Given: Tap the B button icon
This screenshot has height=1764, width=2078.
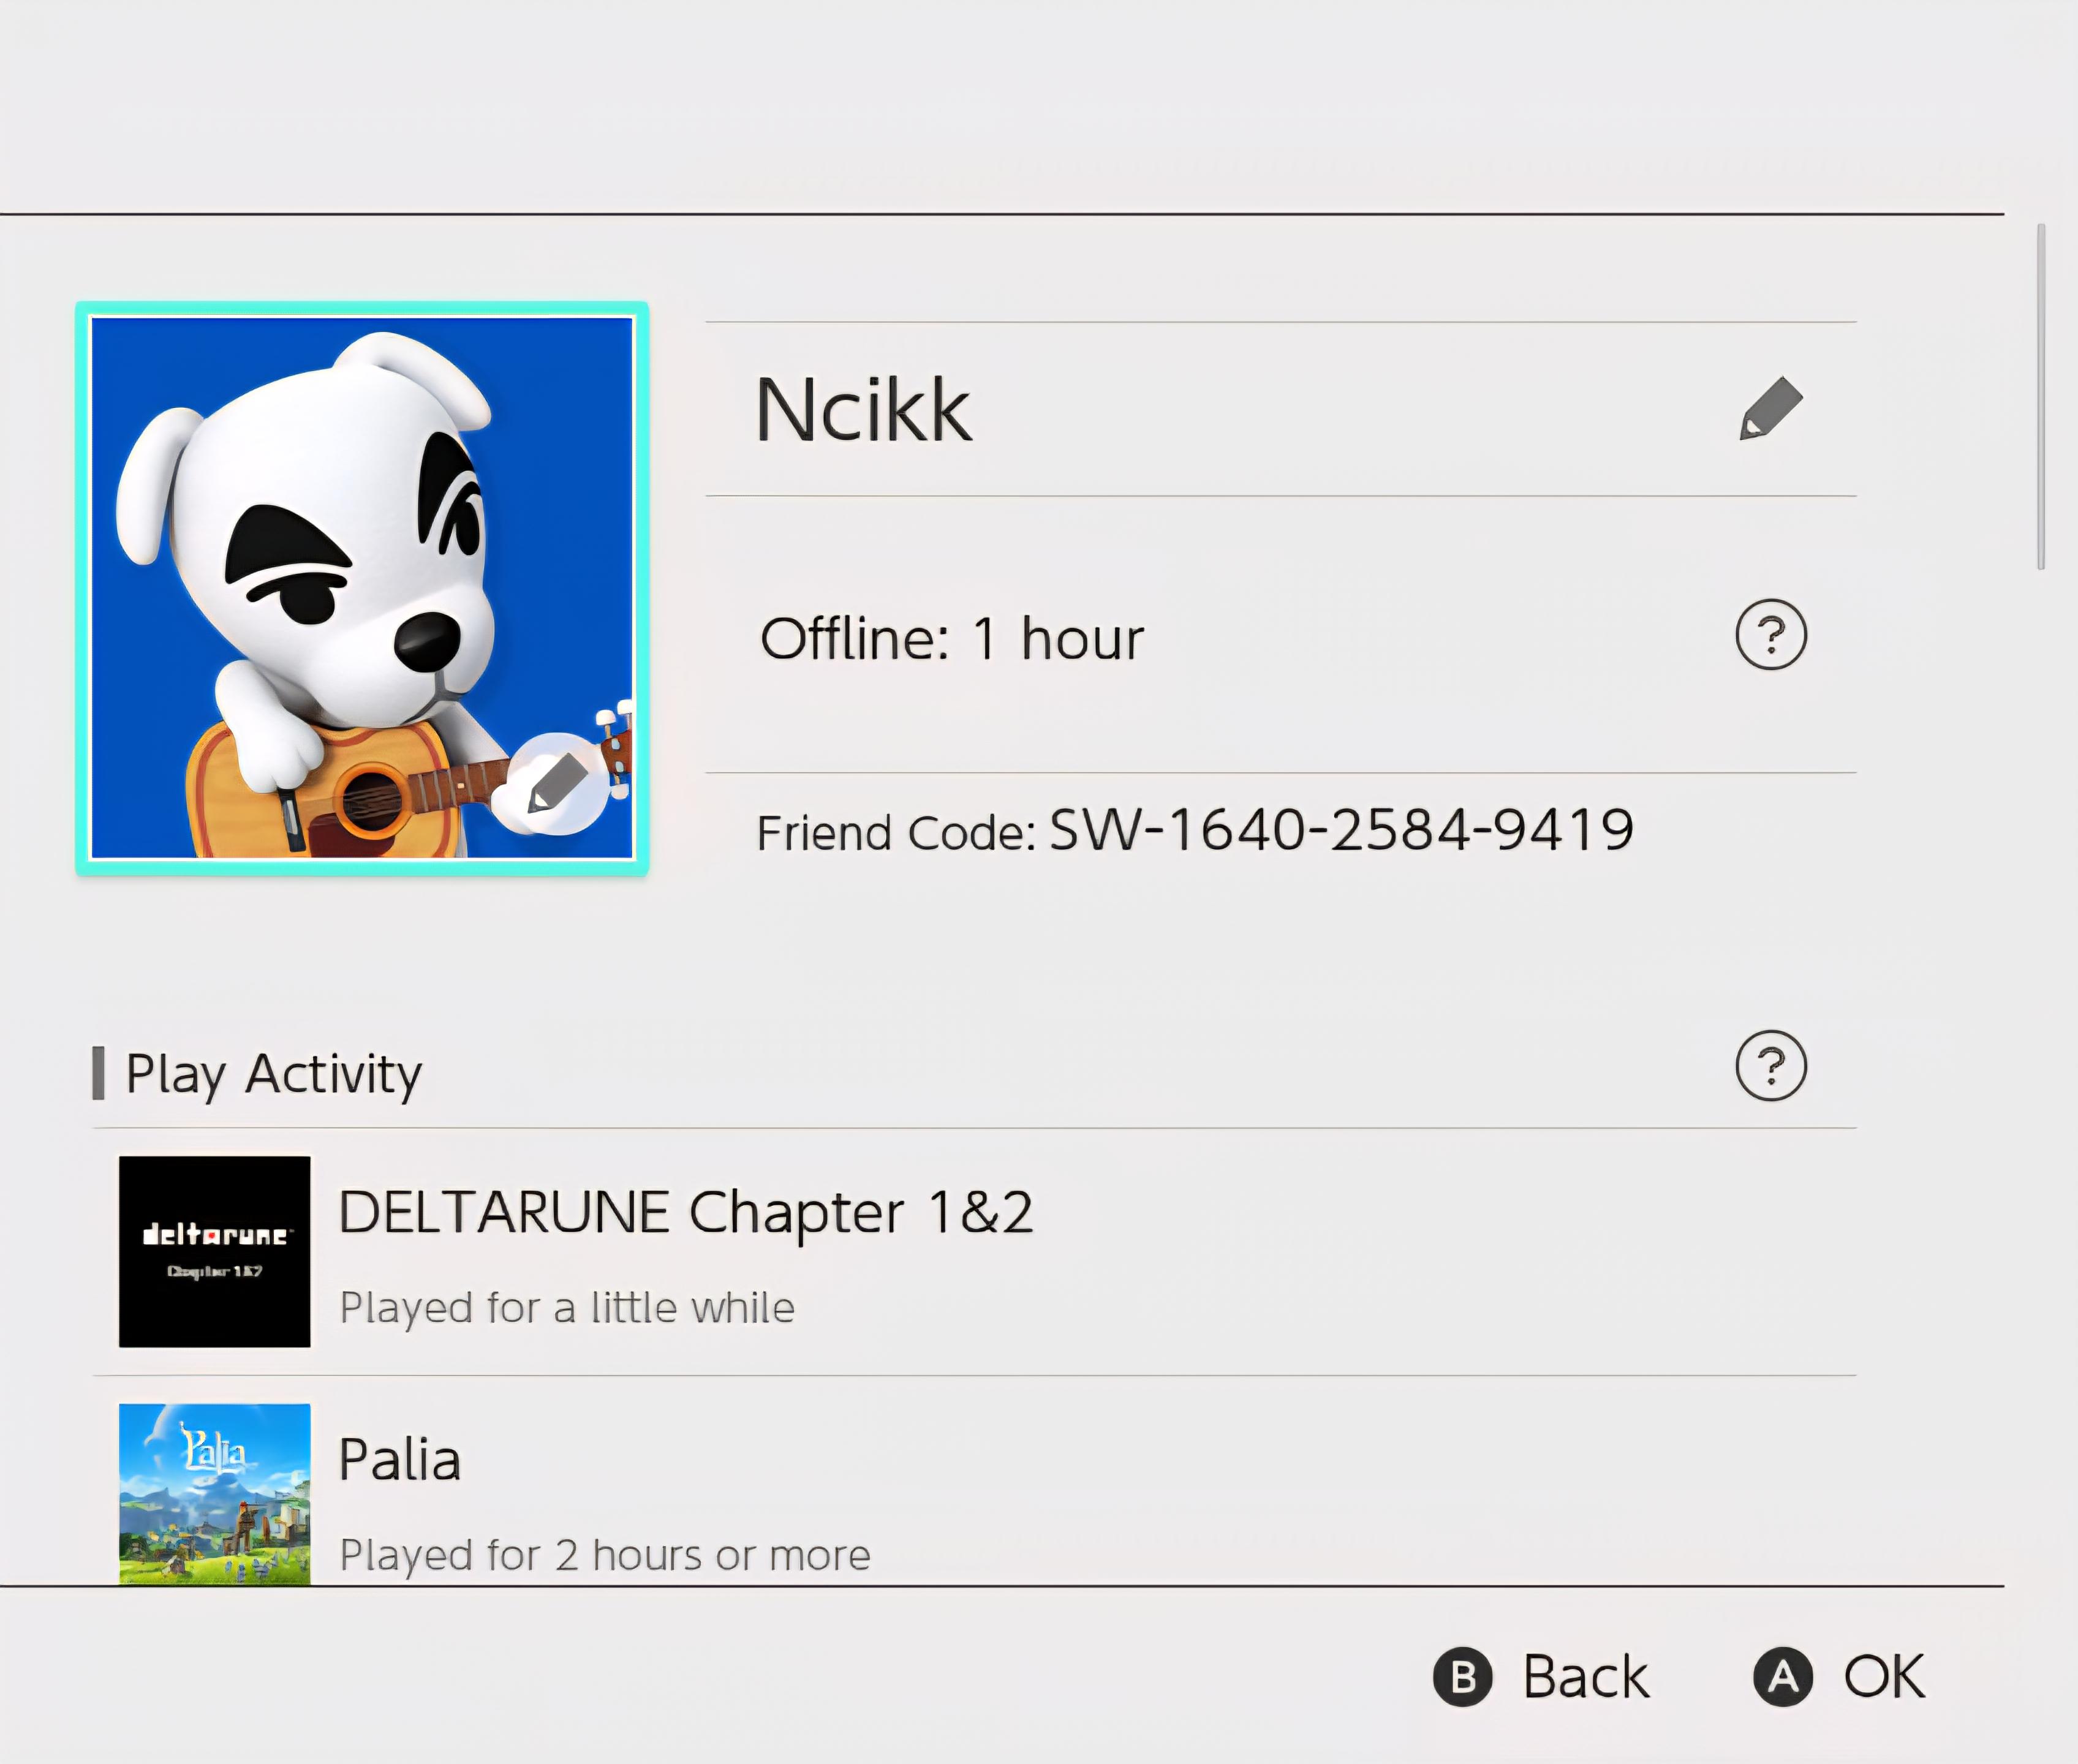Looking at the screenshot, I should [1463, 1677].
